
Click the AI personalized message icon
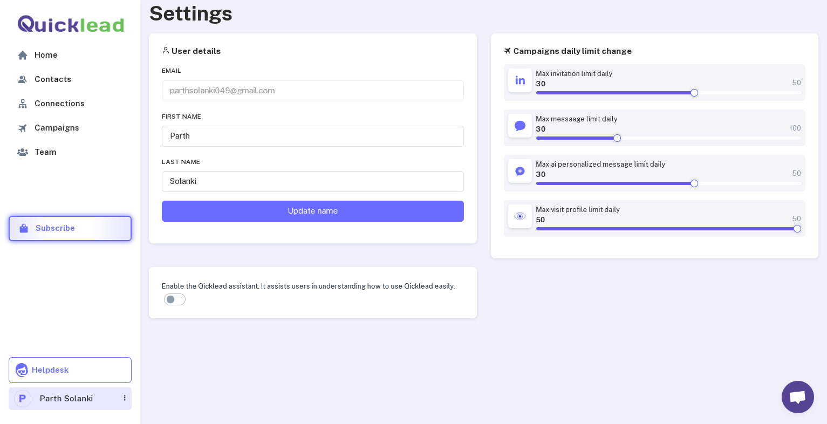520,171
